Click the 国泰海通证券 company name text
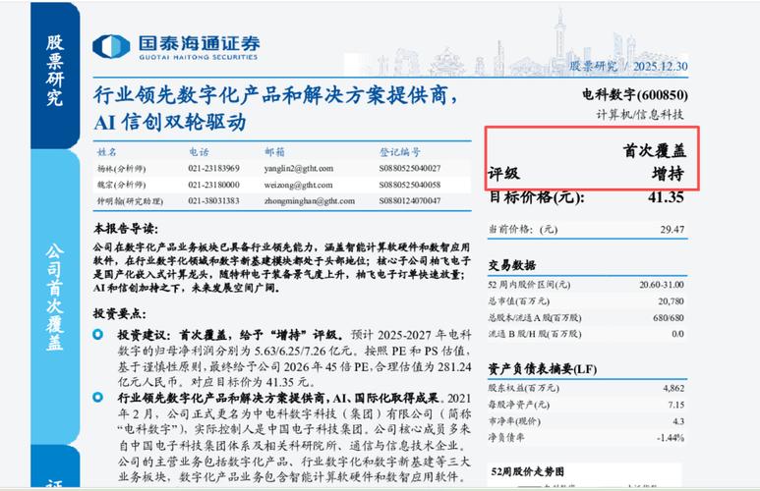Image resolution: width=760 pixels, height=491 pixels. 199,43
